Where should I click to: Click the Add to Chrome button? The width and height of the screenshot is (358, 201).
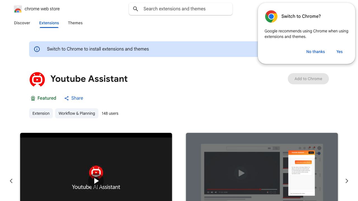click(308, 79)
